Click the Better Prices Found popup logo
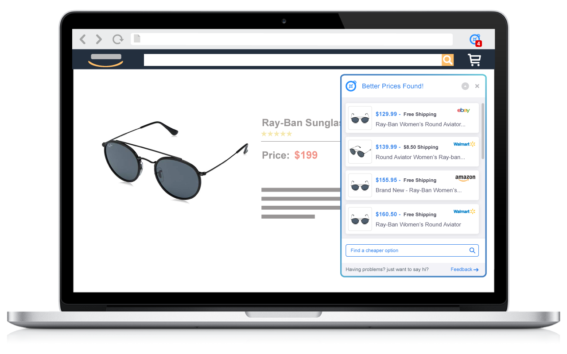567x354 pixels. [x=351, y=86]
